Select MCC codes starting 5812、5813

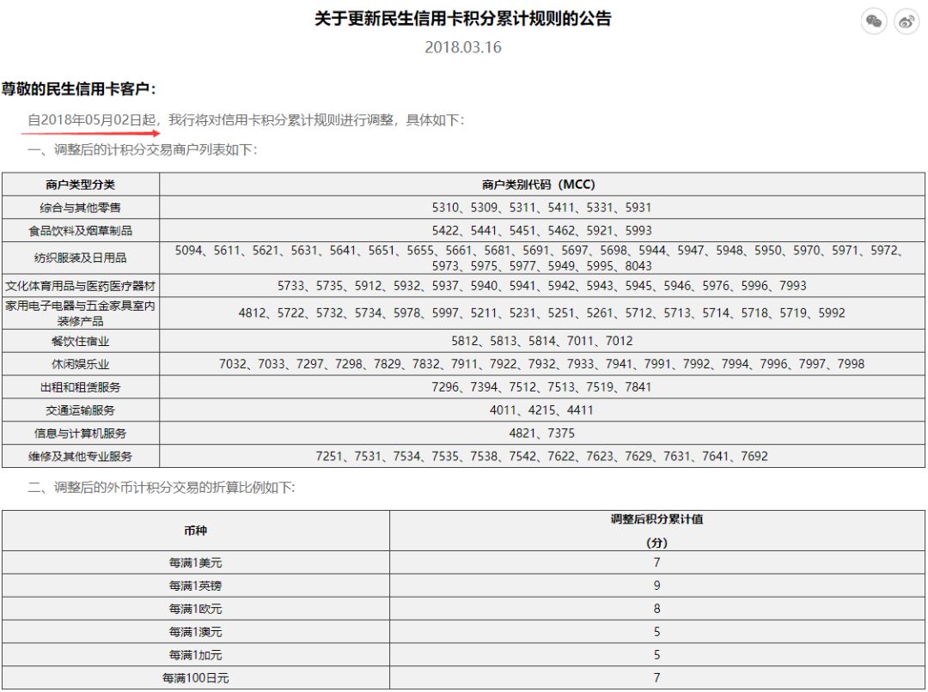click(542, 341)
